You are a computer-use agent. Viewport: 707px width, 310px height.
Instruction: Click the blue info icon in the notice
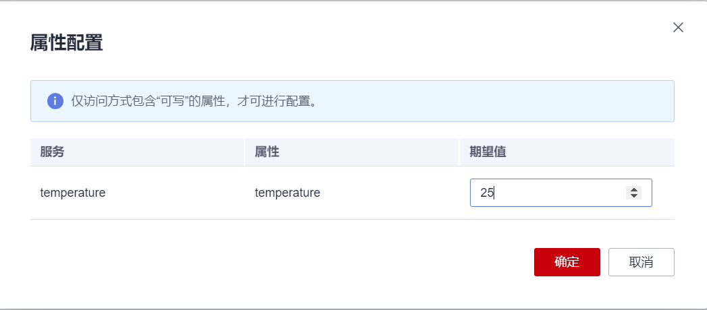[x=55, y=101]
